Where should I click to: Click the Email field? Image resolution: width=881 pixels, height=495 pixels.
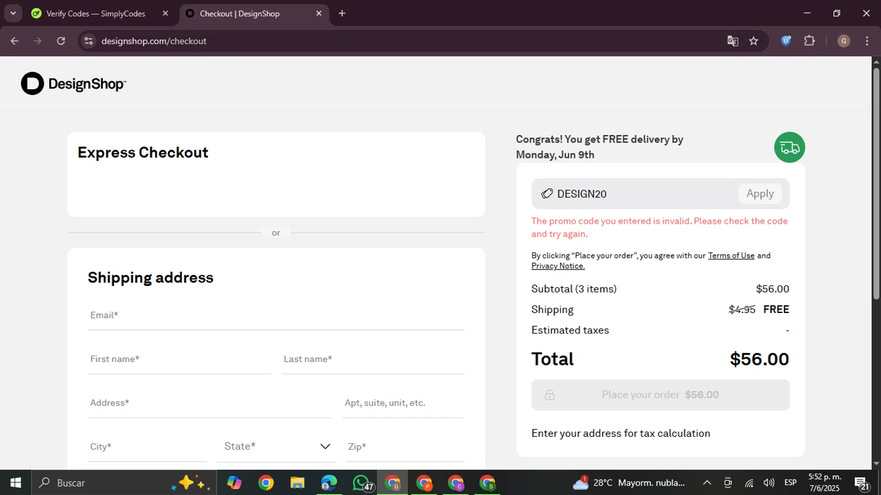(x=276, y=316)
